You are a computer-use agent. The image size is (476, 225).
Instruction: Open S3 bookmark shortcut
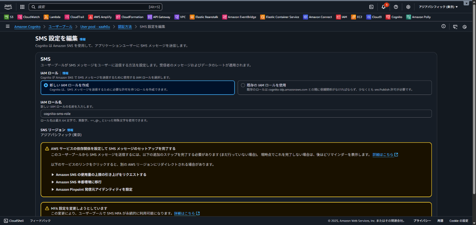[x=9, y=17]
